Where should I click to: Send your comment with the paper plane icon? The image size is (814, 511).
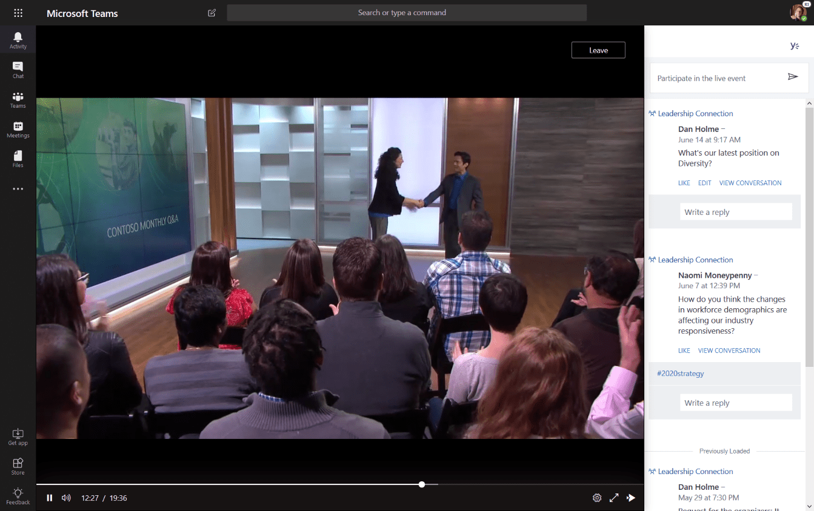click(793, 77)
